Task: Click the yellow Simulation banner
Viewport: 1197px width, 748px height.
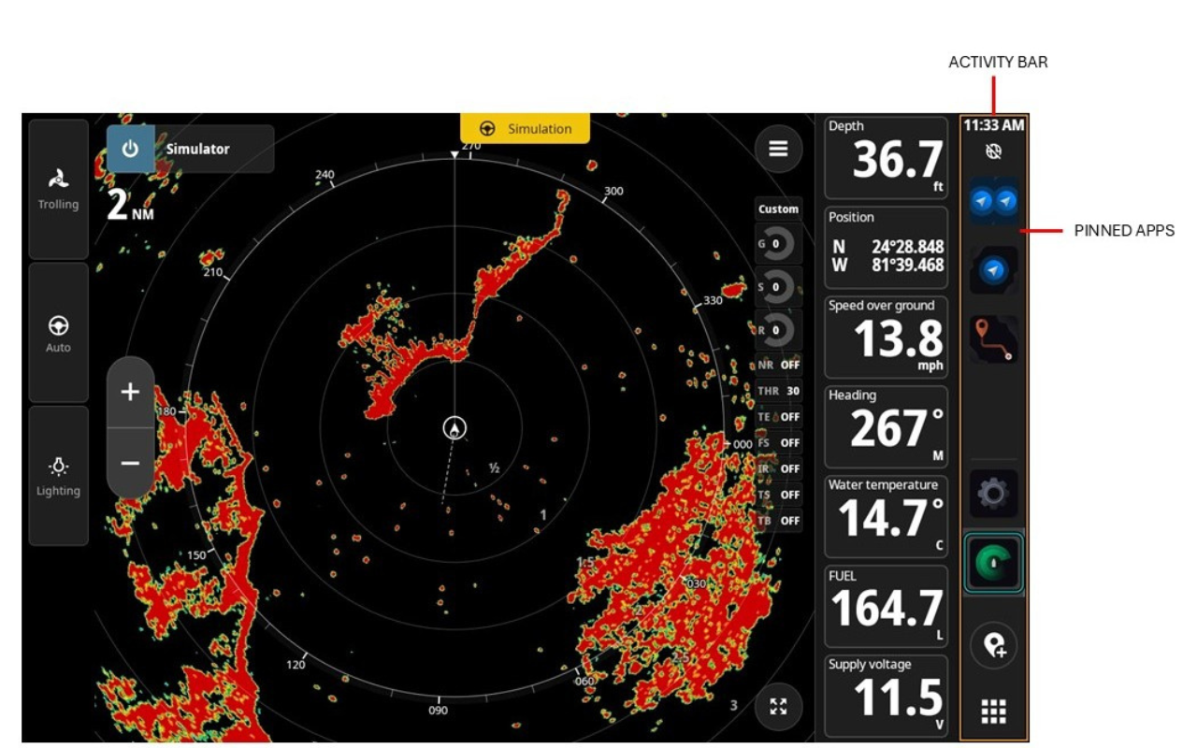Action: click(525, 128)
